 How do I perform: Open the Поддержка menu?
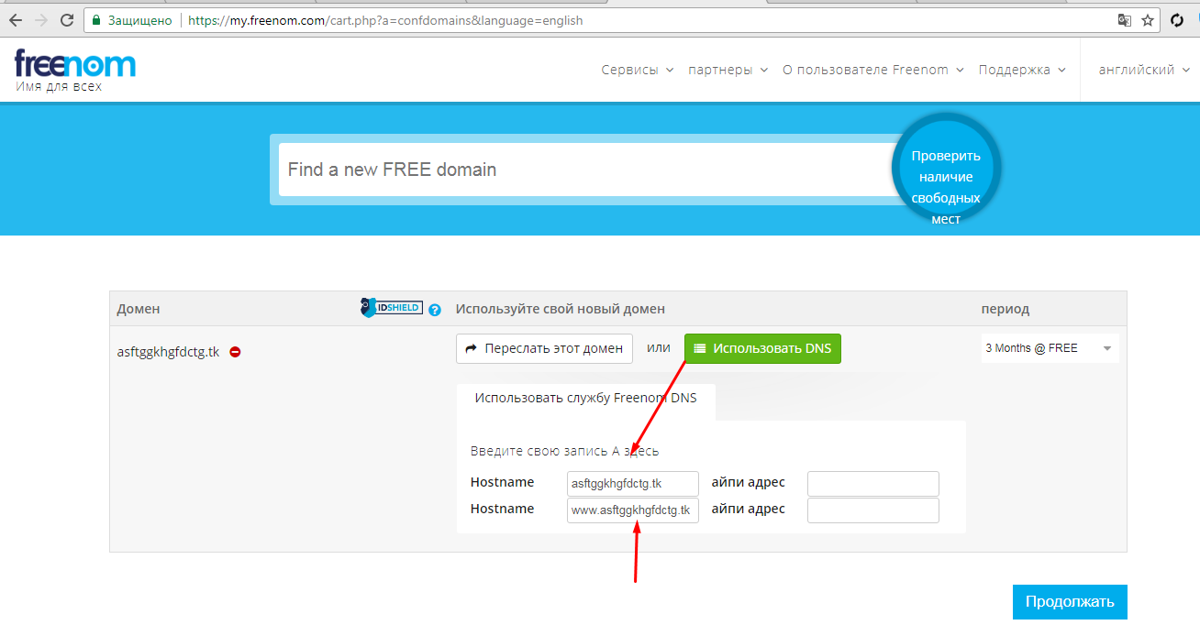pyautogui.click(x=1021, y=70)
